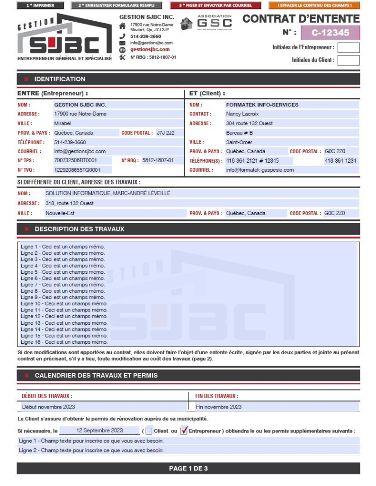
Task: Open the gestionsjbc.com website link
Action: (150, 50)
